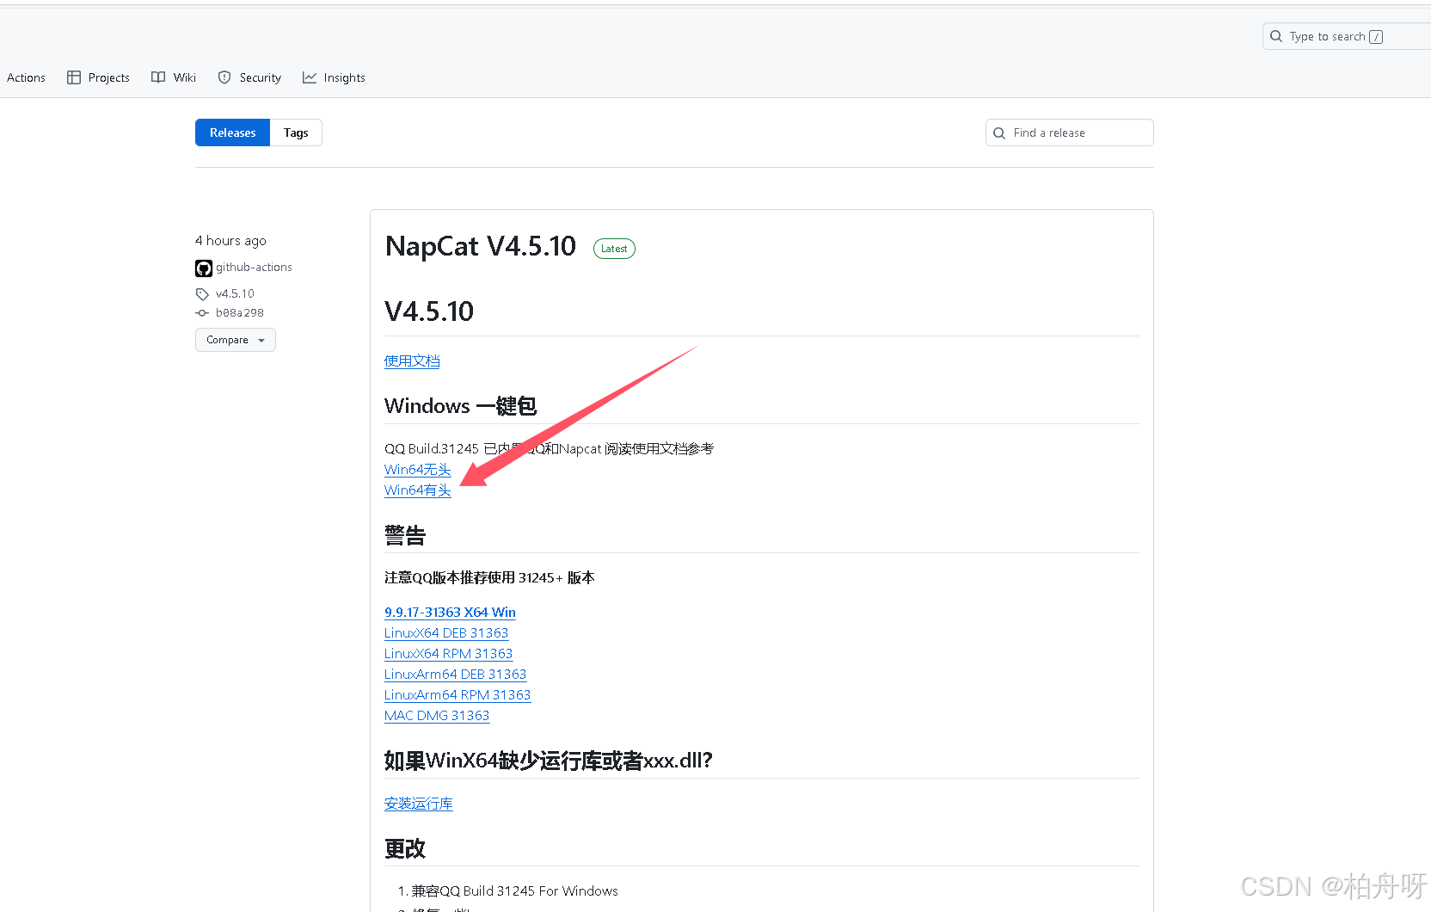
Task: Expand the Compare dropdown
Action: (236, 340)
